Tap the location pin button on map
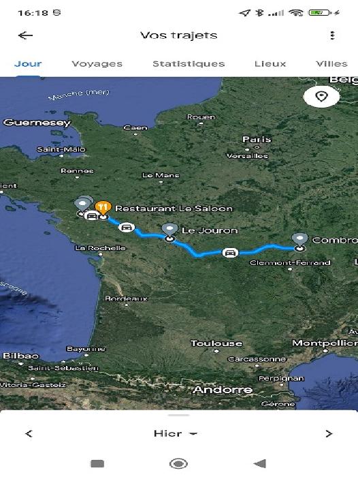Viewport: 358px width, 477px height. pyautogui.click(x=321, y=97)
